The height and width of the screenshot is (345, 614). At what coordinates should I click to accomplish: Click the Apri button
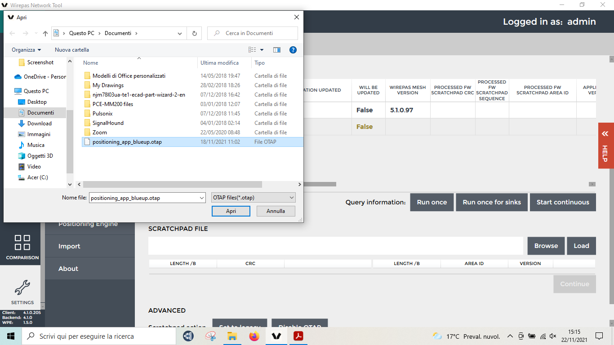point(231,211)
